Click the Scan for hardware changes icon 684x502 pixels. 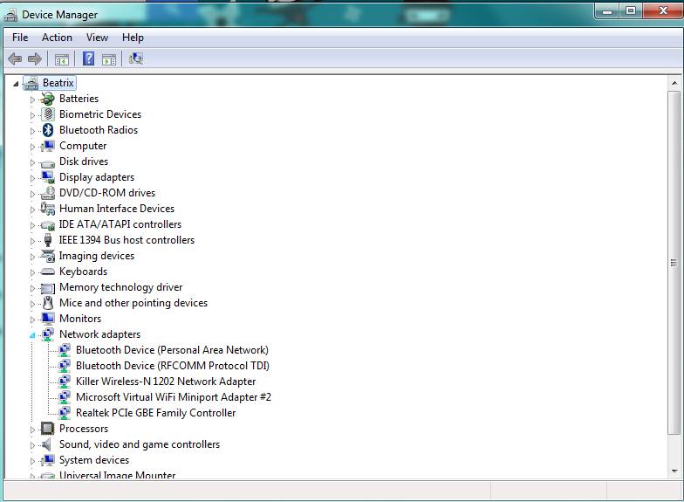[136, 58]
